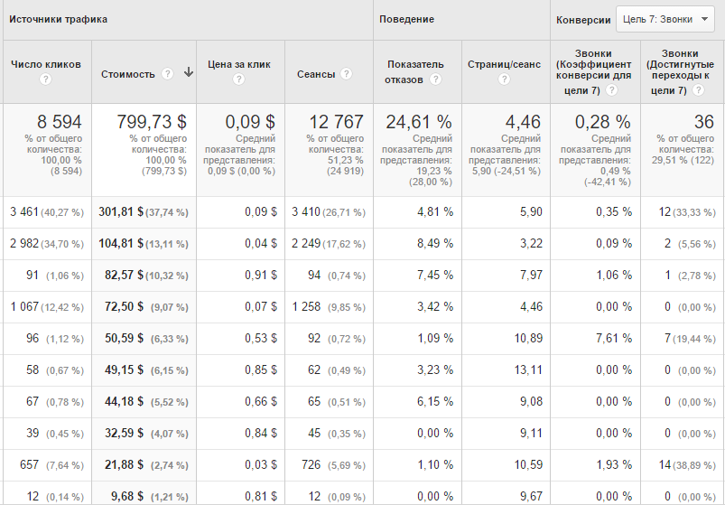Screen dimensions: 725x505
Task: Select the Поведение group header
Action: [x=406, y=20]
